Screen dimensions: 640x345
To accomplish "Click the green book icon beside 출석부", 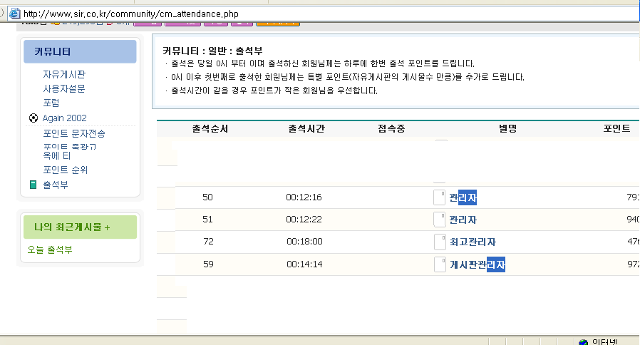I will (x=33, y=185).
